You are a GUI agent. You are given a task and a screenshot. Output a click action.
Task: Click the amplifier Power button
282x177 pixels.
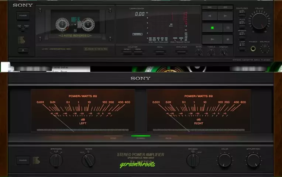click(x=23, y=160)
